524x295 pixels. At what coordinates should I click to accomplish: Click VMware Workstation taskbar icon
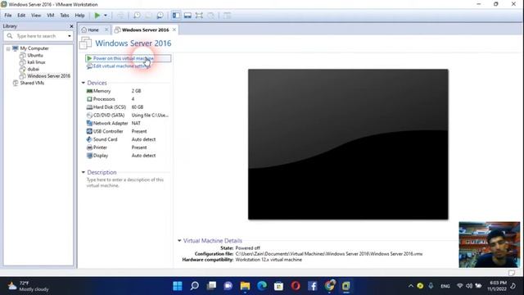tap(346, 286)
